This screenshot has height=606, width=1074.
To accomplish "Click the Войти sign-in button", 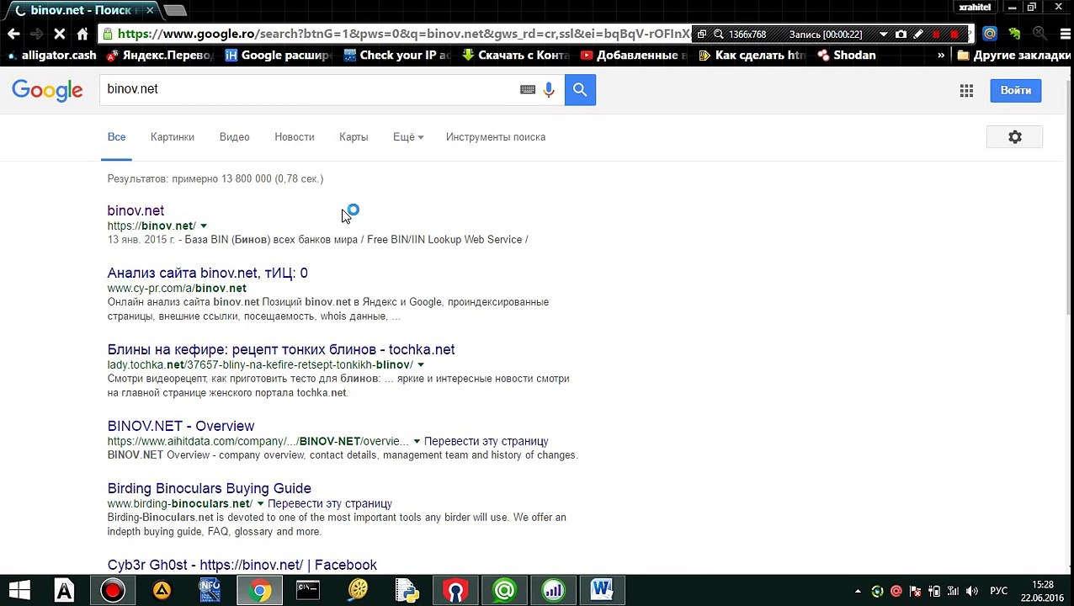I will pos(1015,90).
